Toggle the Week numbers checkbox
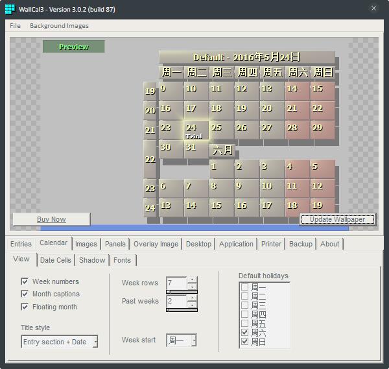The width and height of the screenshot is (389, 369). click(x=25, y=281)
